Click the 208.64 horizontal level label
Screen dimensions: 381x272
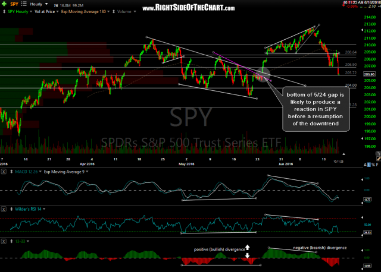[351, 52]
